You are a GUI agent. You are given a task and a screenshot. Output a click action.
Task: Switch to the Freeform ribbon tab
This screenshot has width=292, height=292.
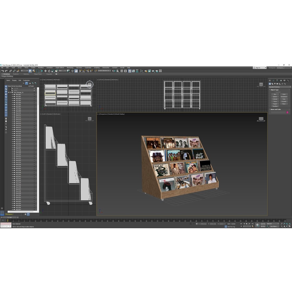16,74
